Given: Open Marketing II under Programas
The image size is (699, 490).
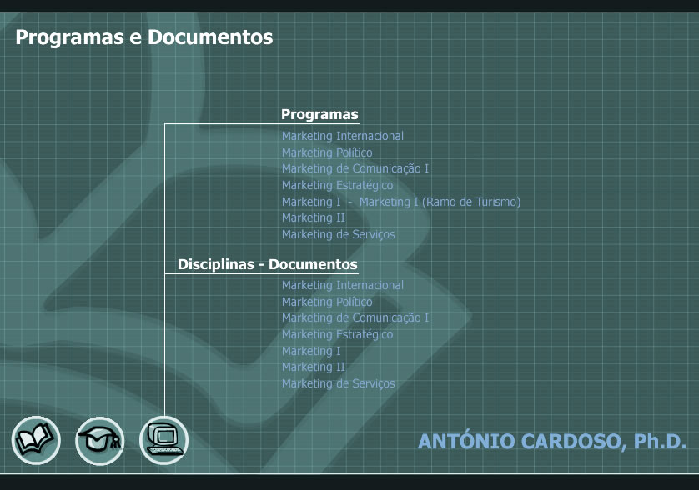Looking at the screenshot, I should [313, 217].
